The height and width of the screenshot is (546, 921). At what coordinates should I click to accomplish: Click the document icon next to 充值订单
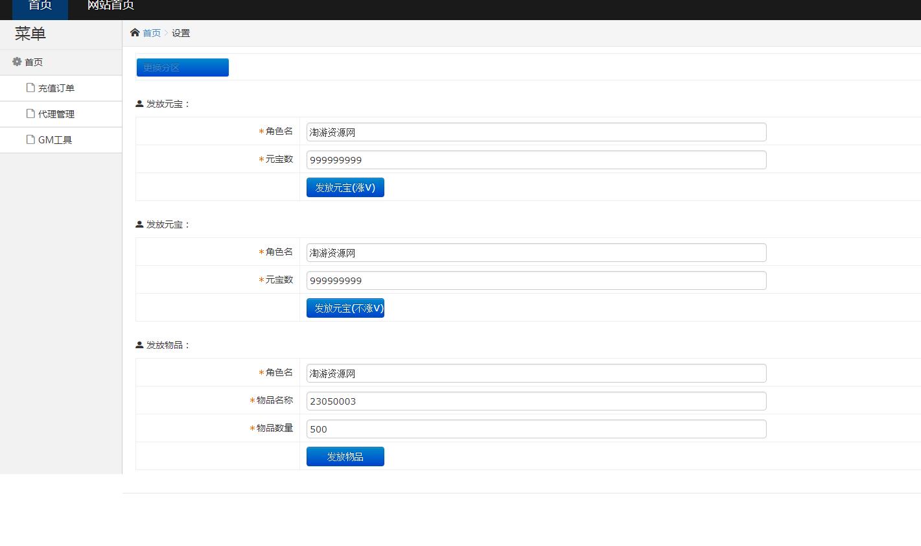click(30, 88)
